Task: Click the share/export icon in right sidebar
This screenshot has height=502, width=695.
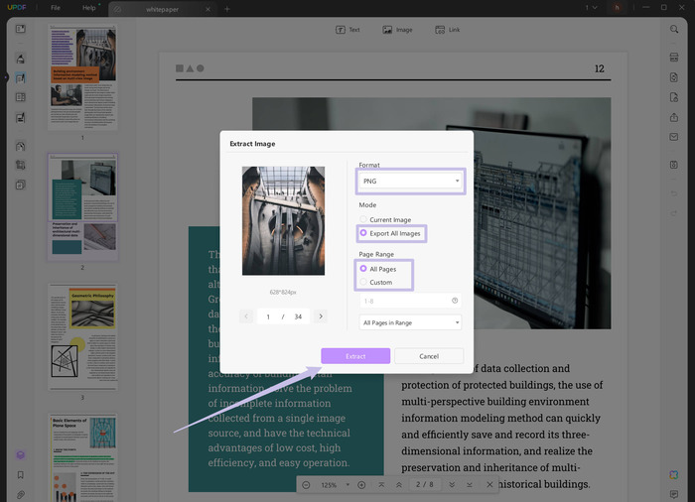Action: (674, 117)
